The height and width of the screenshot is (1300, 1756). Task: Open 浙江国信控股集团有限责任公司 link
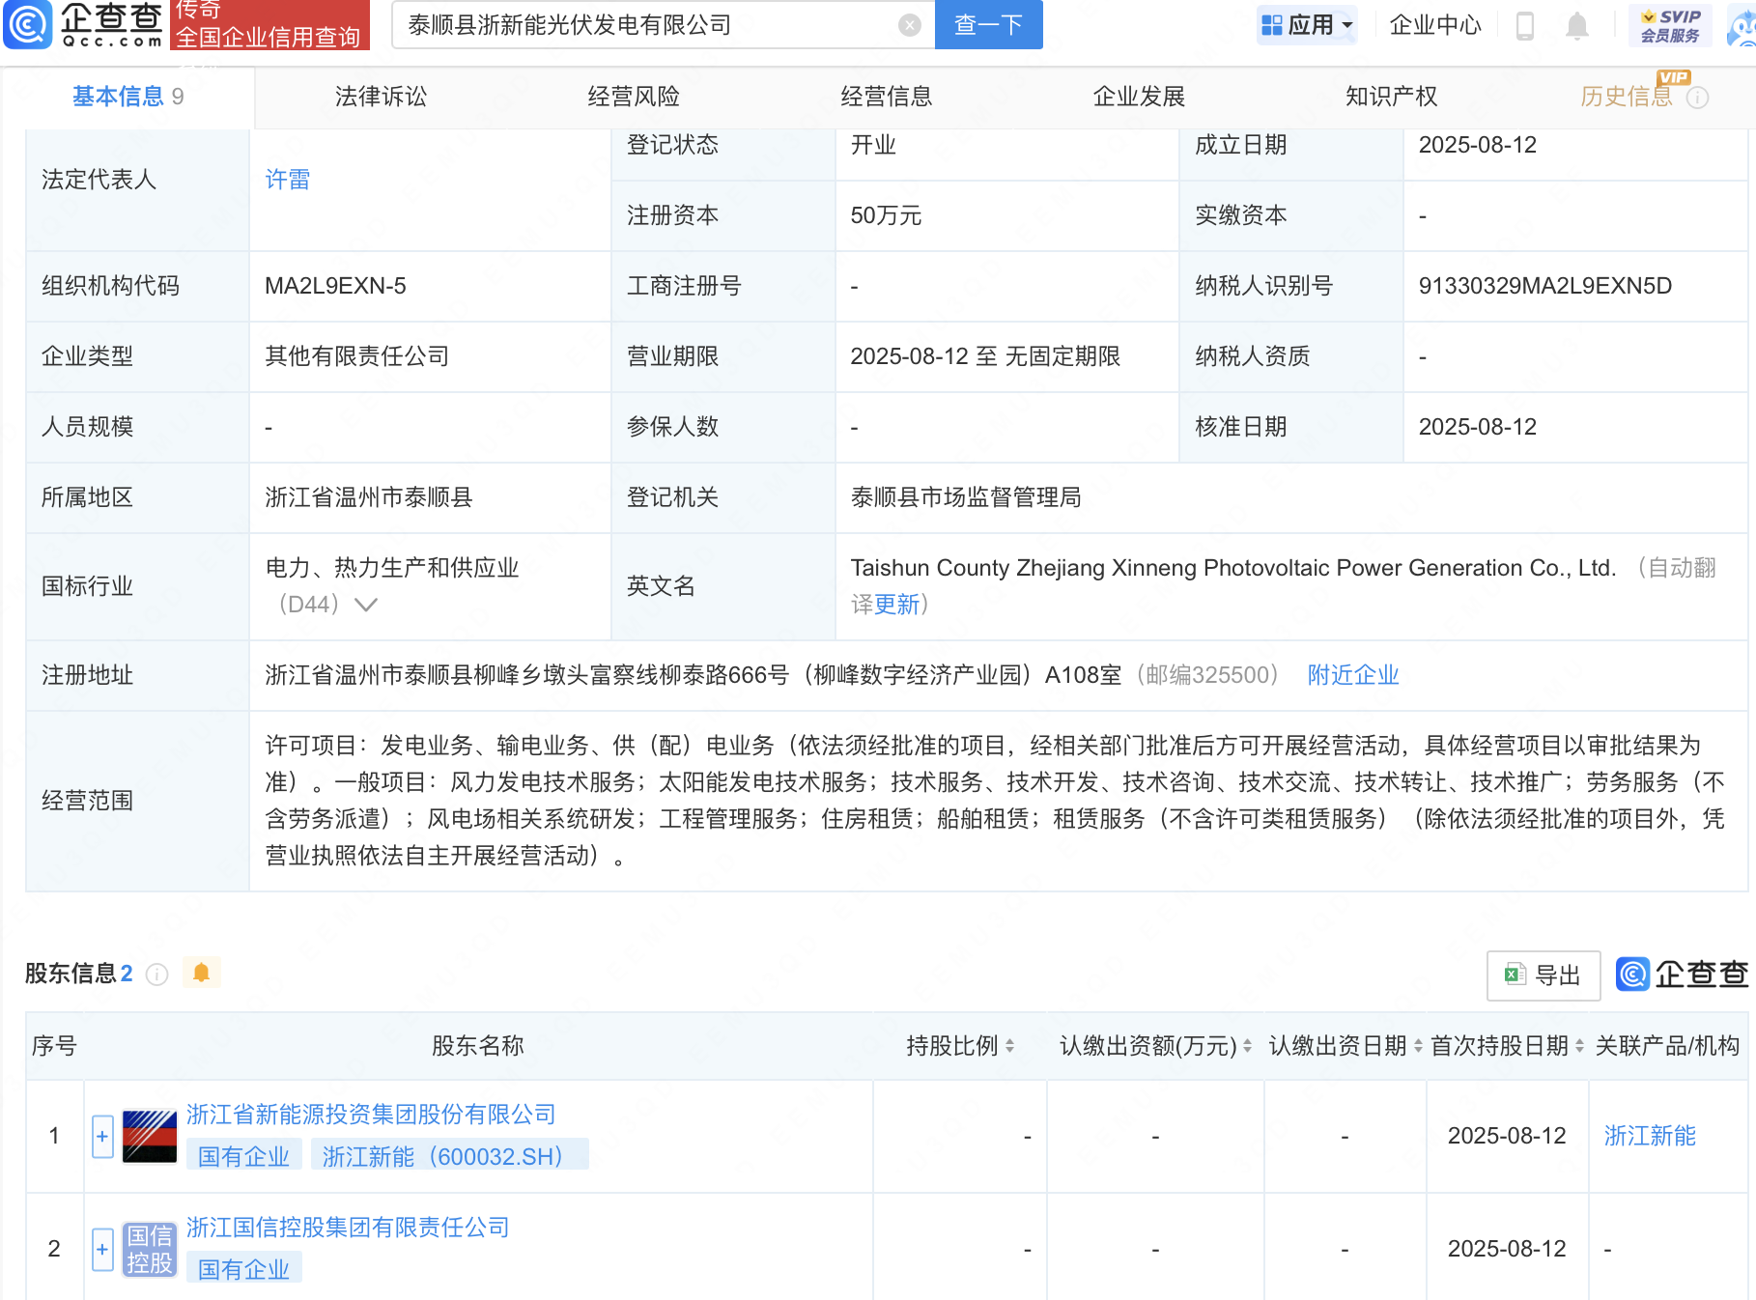click(348, 1228)
